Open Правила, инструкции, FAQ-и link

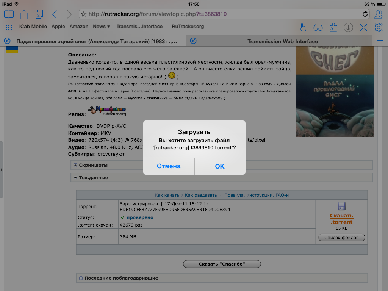point(257,195)
